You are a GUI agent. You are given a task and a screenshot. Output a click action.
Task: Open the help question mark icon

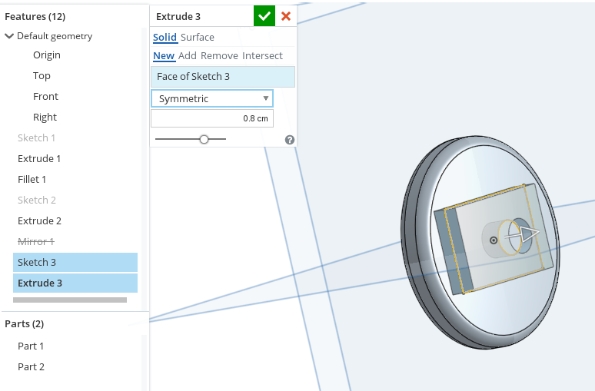pyautogui.click(x=290, y=140)
